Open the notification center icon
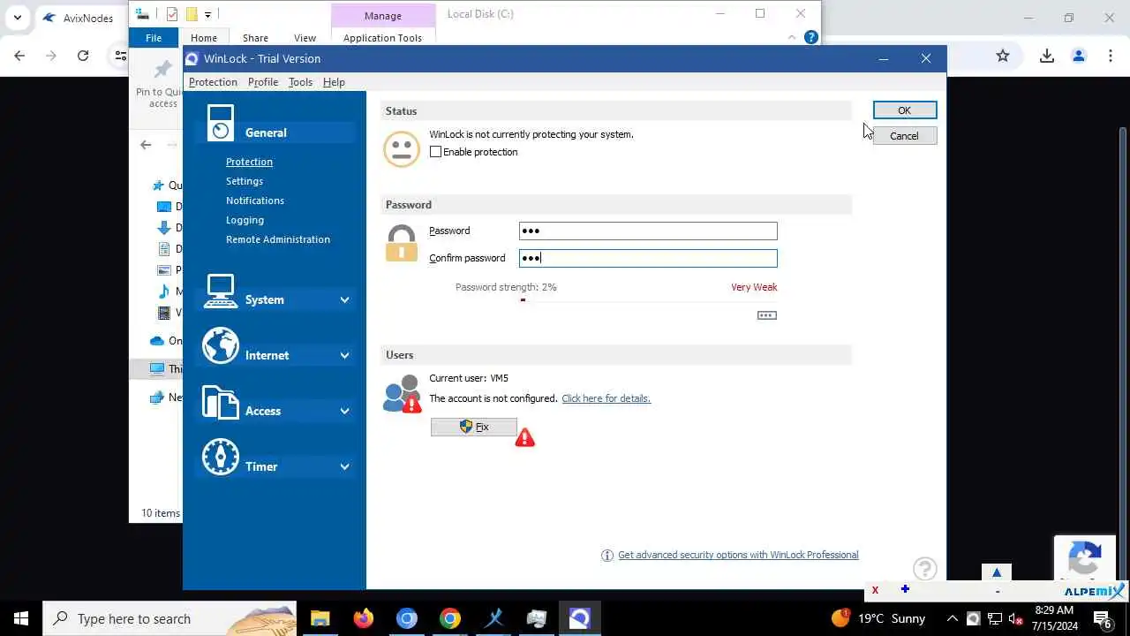1130x636 pixels. [1103, 618]
